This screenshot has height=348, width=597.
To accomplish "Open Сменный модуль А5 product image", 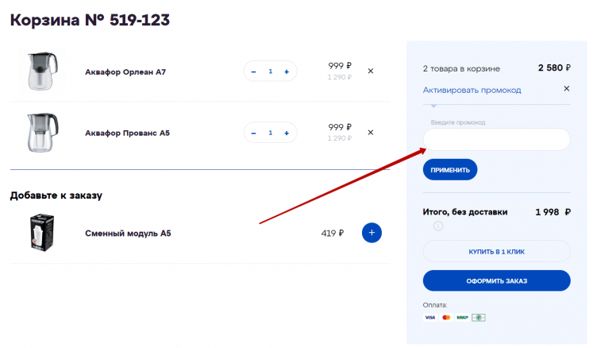I will click(x=38, y=233).
